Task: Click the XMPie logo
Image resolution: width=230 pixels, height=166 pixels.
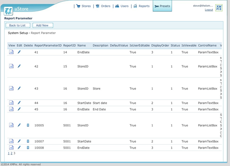Action: point(219,8)
